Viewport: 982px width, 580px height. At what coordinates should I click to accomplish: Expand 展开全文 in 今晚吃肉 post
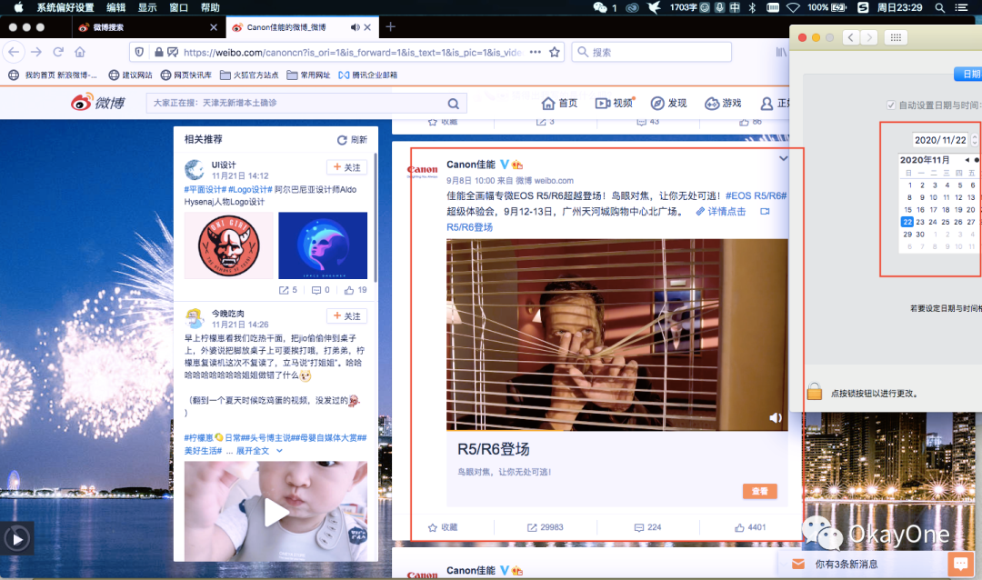(x=258, y=450)
